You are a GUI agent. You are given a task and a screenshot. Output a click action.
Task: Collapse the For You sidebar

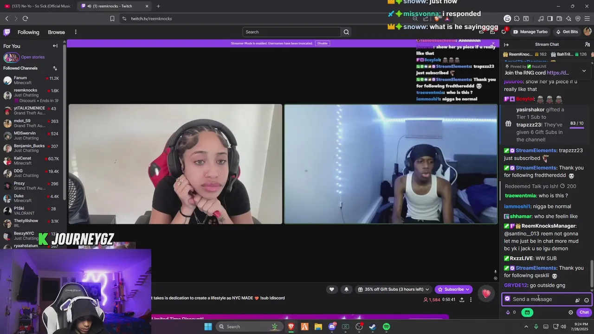point(55,46)
